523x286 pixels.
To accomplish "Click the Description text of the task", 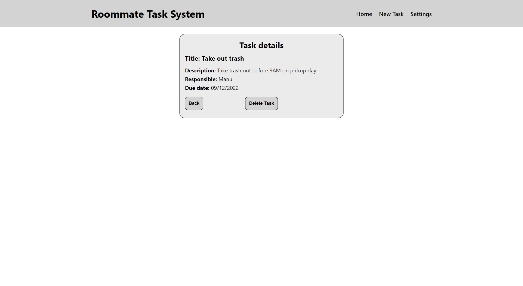I will tap(267, 70).
